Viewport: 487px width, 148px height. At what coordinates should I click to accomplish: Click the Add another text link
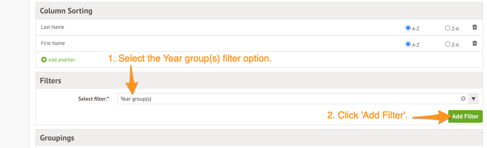point(62,60)
